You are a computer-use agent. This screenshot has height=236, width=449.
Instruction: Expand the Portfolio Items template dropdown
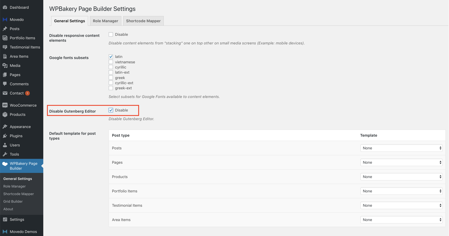[401, 191]
